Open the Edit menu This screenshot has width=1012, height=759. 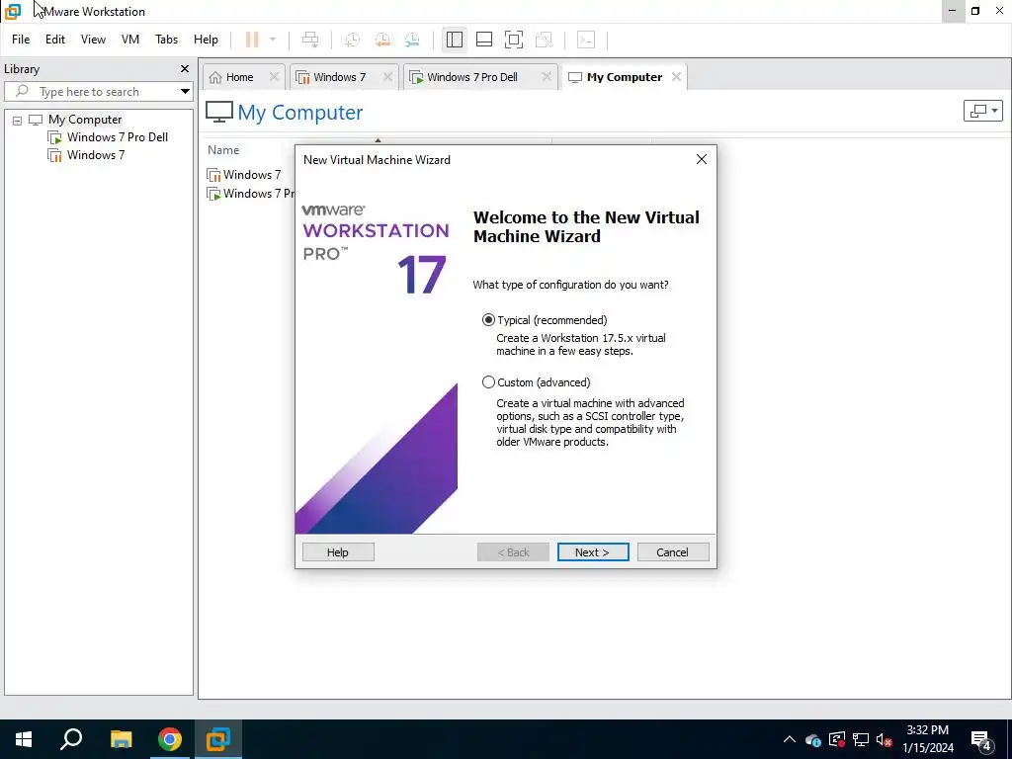click(x=55, y=40)
